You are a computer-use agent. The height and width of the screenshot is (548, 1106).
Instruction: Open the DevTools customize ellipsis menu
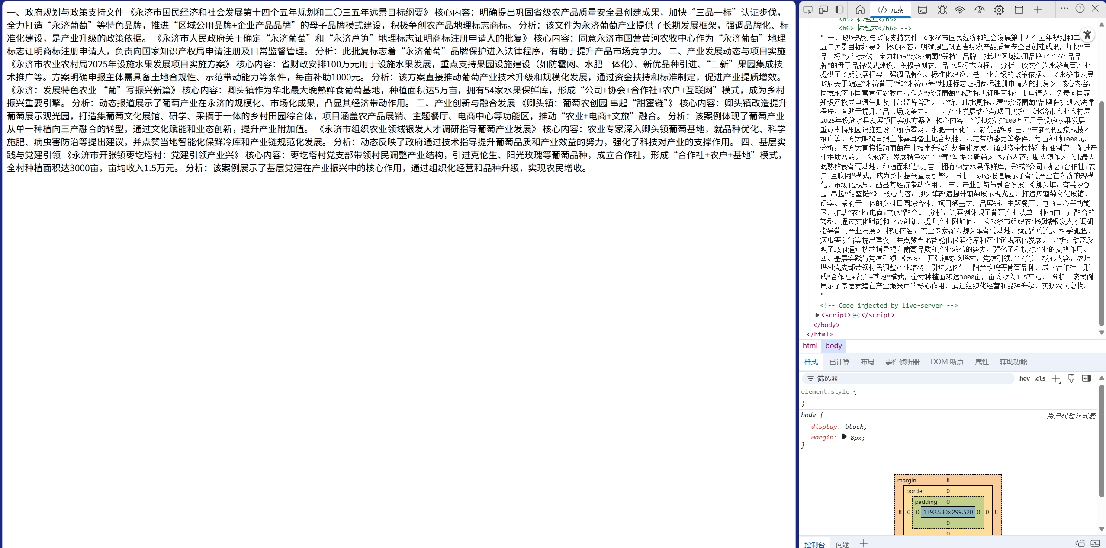coord(1064,9)
